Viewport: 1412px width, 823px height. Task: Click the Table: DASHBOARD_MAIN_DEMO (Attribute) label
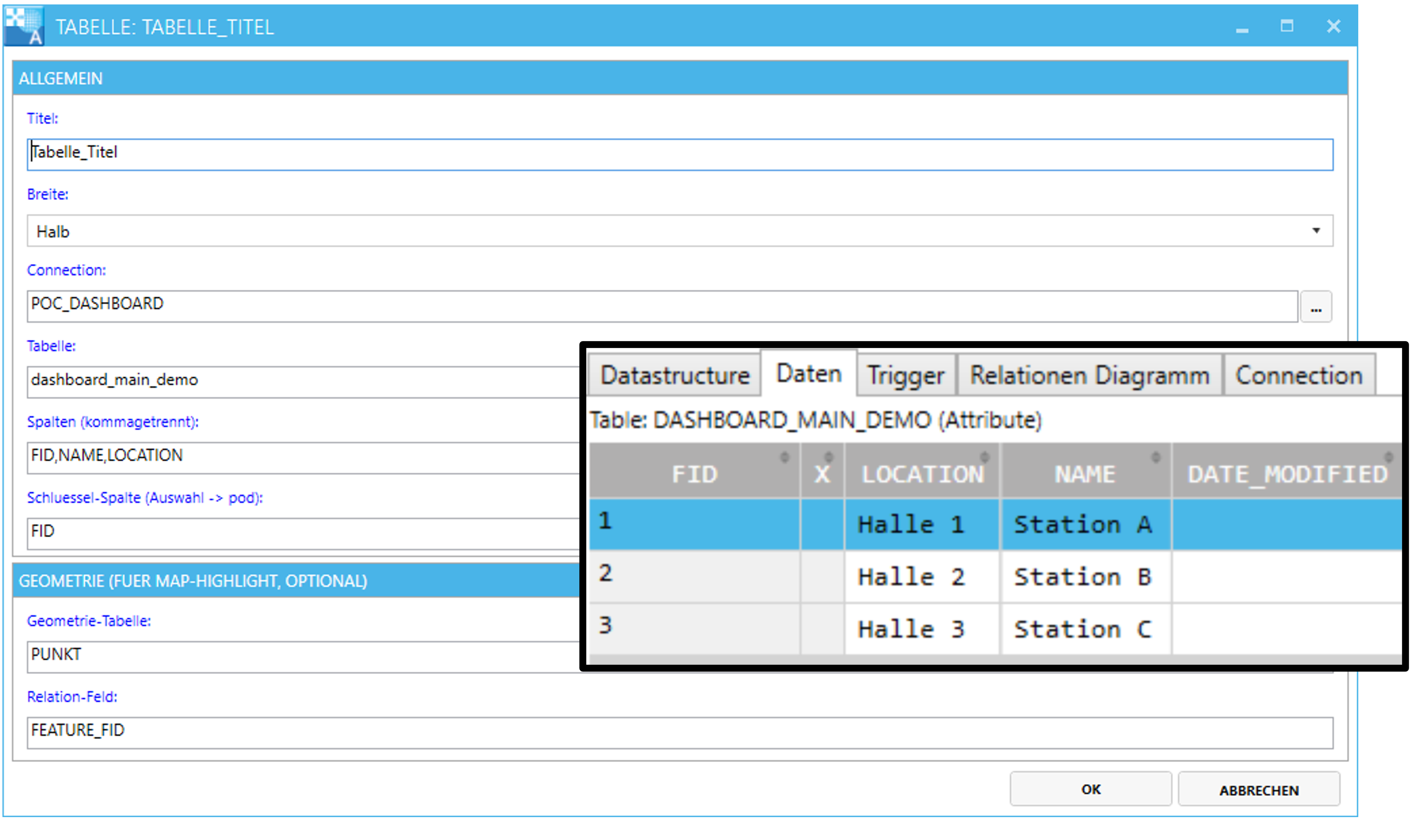coord(815,419)
